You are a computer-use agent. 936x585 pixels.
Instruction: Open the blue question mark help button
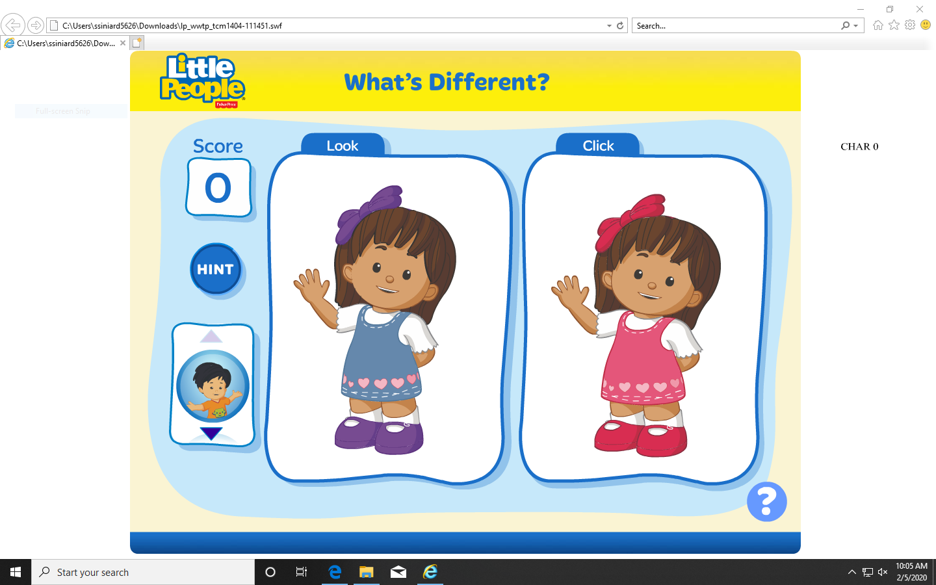[767, 502]
